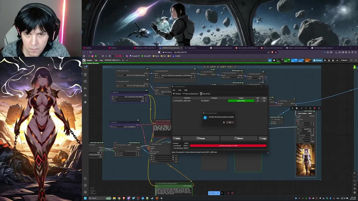Viewport: 358px width, 201px height.
Task: Open unet_name dropdown on first Unet Loader
Action: tap(132, 75)
